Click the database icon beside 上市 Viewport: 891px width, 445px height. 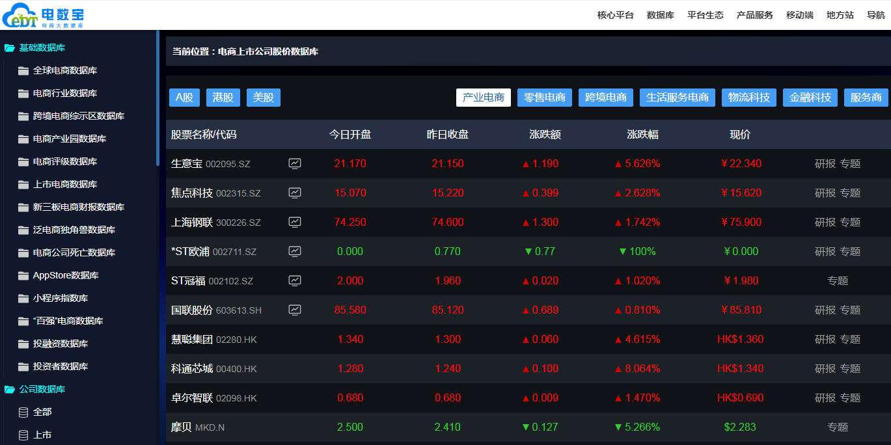tap(23, 435)
